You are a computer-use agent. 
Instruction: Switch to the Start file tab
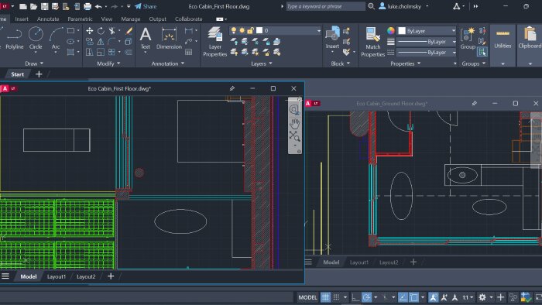pos(17,74)
